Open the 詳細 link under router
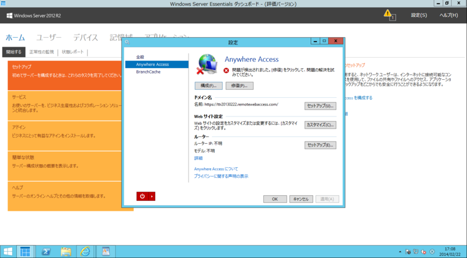467x258 pixels. (x=198, y=158)
